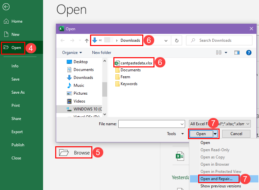Select Downloads in the navigation pane
Image resolution: width=259 pixels, height=190 pixels.
tap(80, 78)
